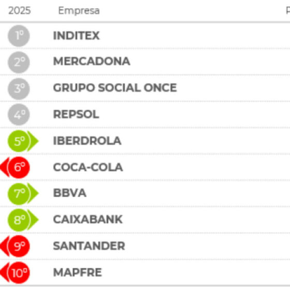Click the gray 1º rank badge

pos(19,36)
